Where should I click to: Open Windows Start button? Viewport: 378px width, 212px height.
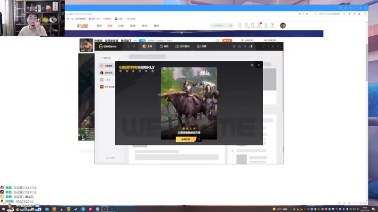pyautogui.click(x=3, y=209)
